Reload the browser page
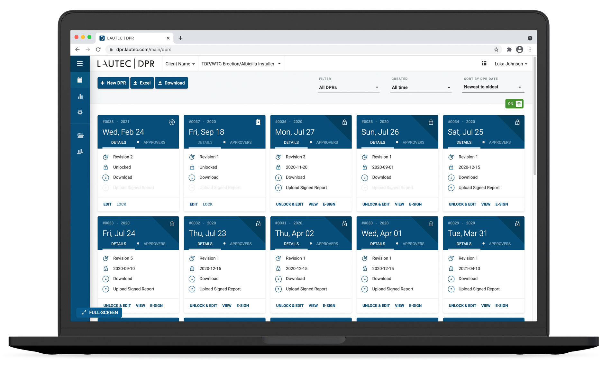The height and width of the screenshot is (373, 611). [98, 50]
